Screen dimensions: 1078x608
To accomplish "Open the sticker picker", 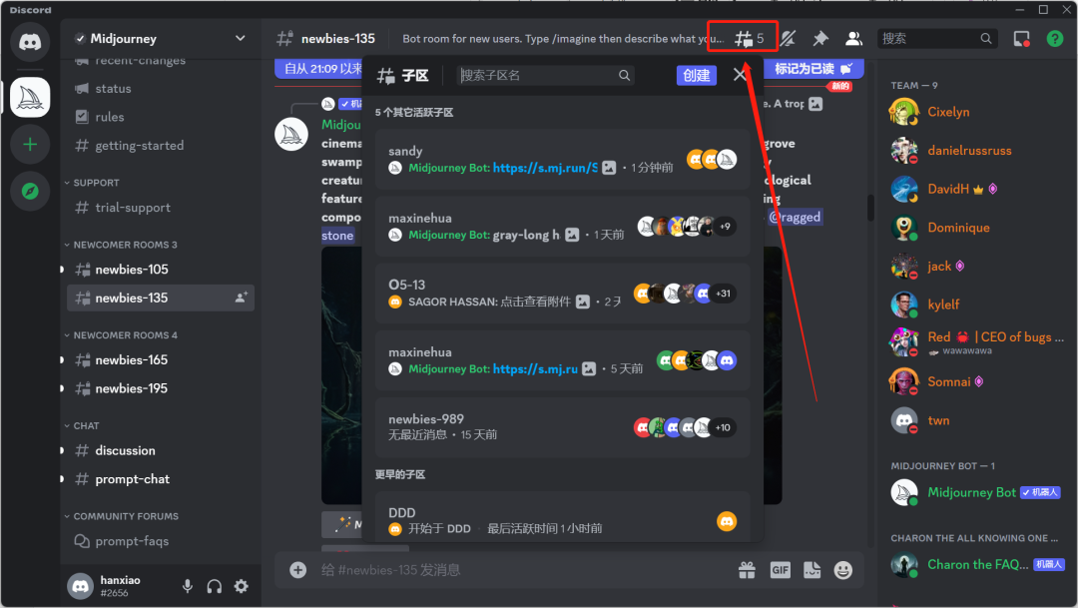I will click(811, 570).
